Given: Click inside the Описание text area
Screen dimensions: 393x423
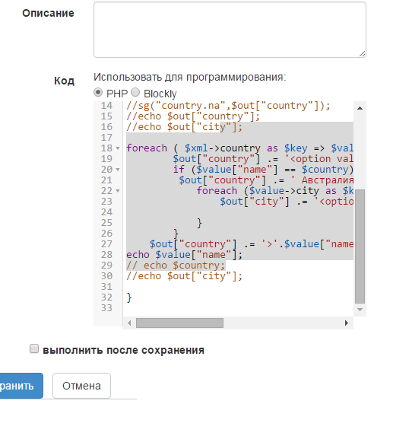Looking at the screenshot, I should [230, 30].
